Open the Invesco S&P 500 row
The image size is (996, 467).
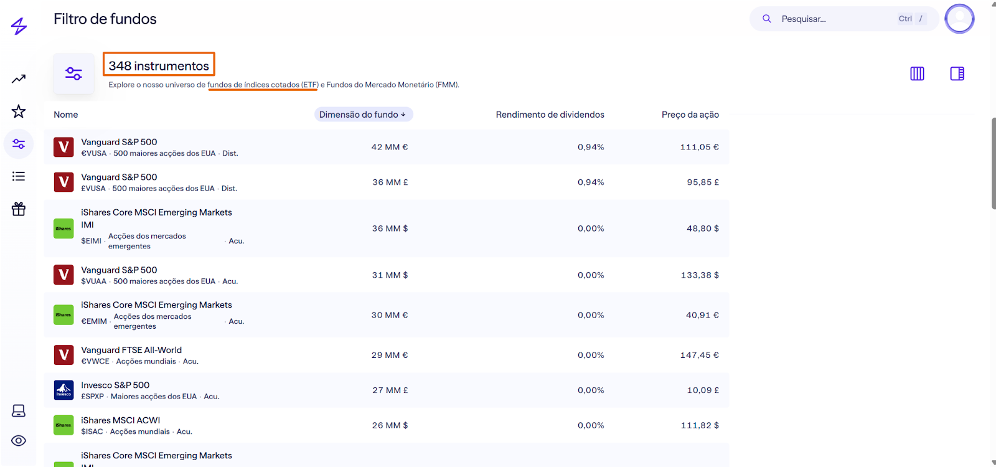386,390
